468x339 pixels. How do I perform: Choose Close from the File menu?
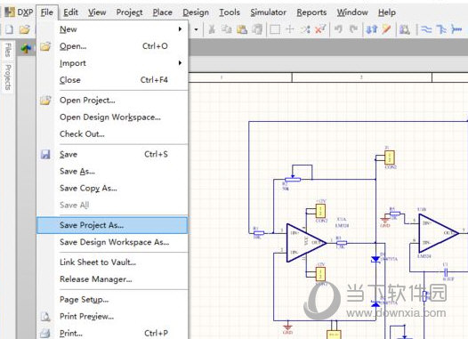pos(112,80)
